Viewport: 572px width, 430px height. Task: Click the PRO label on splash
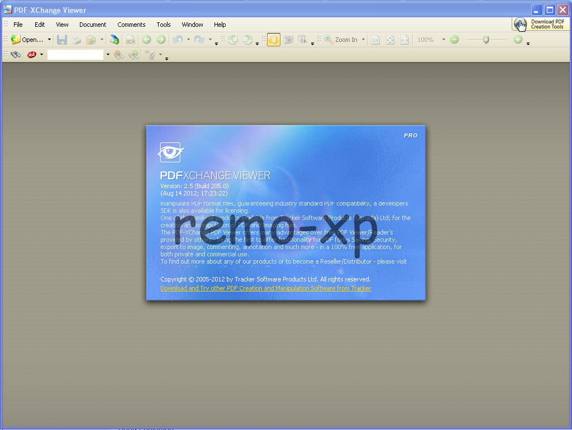point(411,135)
